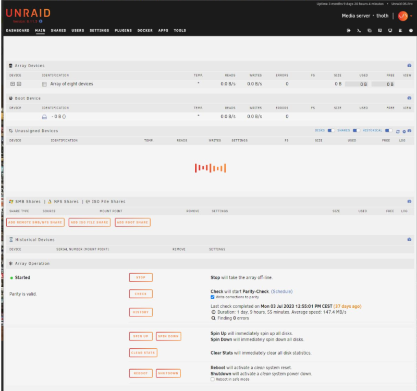
Task: Click the hourglass icon beside Historical Devices
Action: pyautogui.click(x=11, y=240)
